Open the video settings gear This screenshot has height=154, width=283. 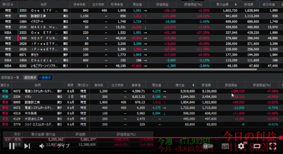coord(242,146)
